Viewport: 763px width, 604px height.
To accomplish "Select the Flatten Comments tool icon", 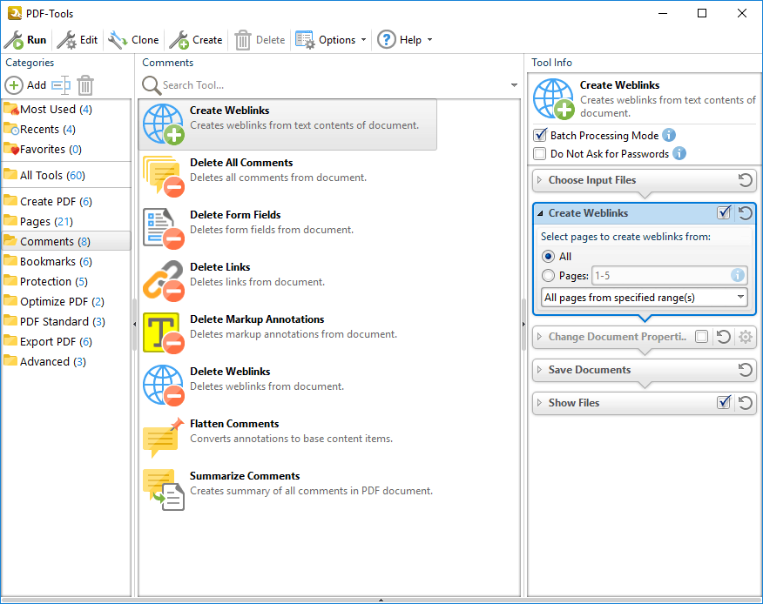I will [164, 437].
